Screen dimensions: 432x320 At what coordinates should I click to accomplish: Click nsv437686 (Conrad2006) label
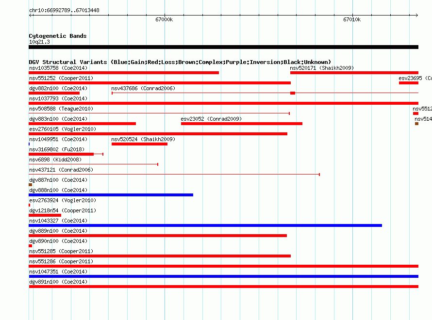(143, 88)
